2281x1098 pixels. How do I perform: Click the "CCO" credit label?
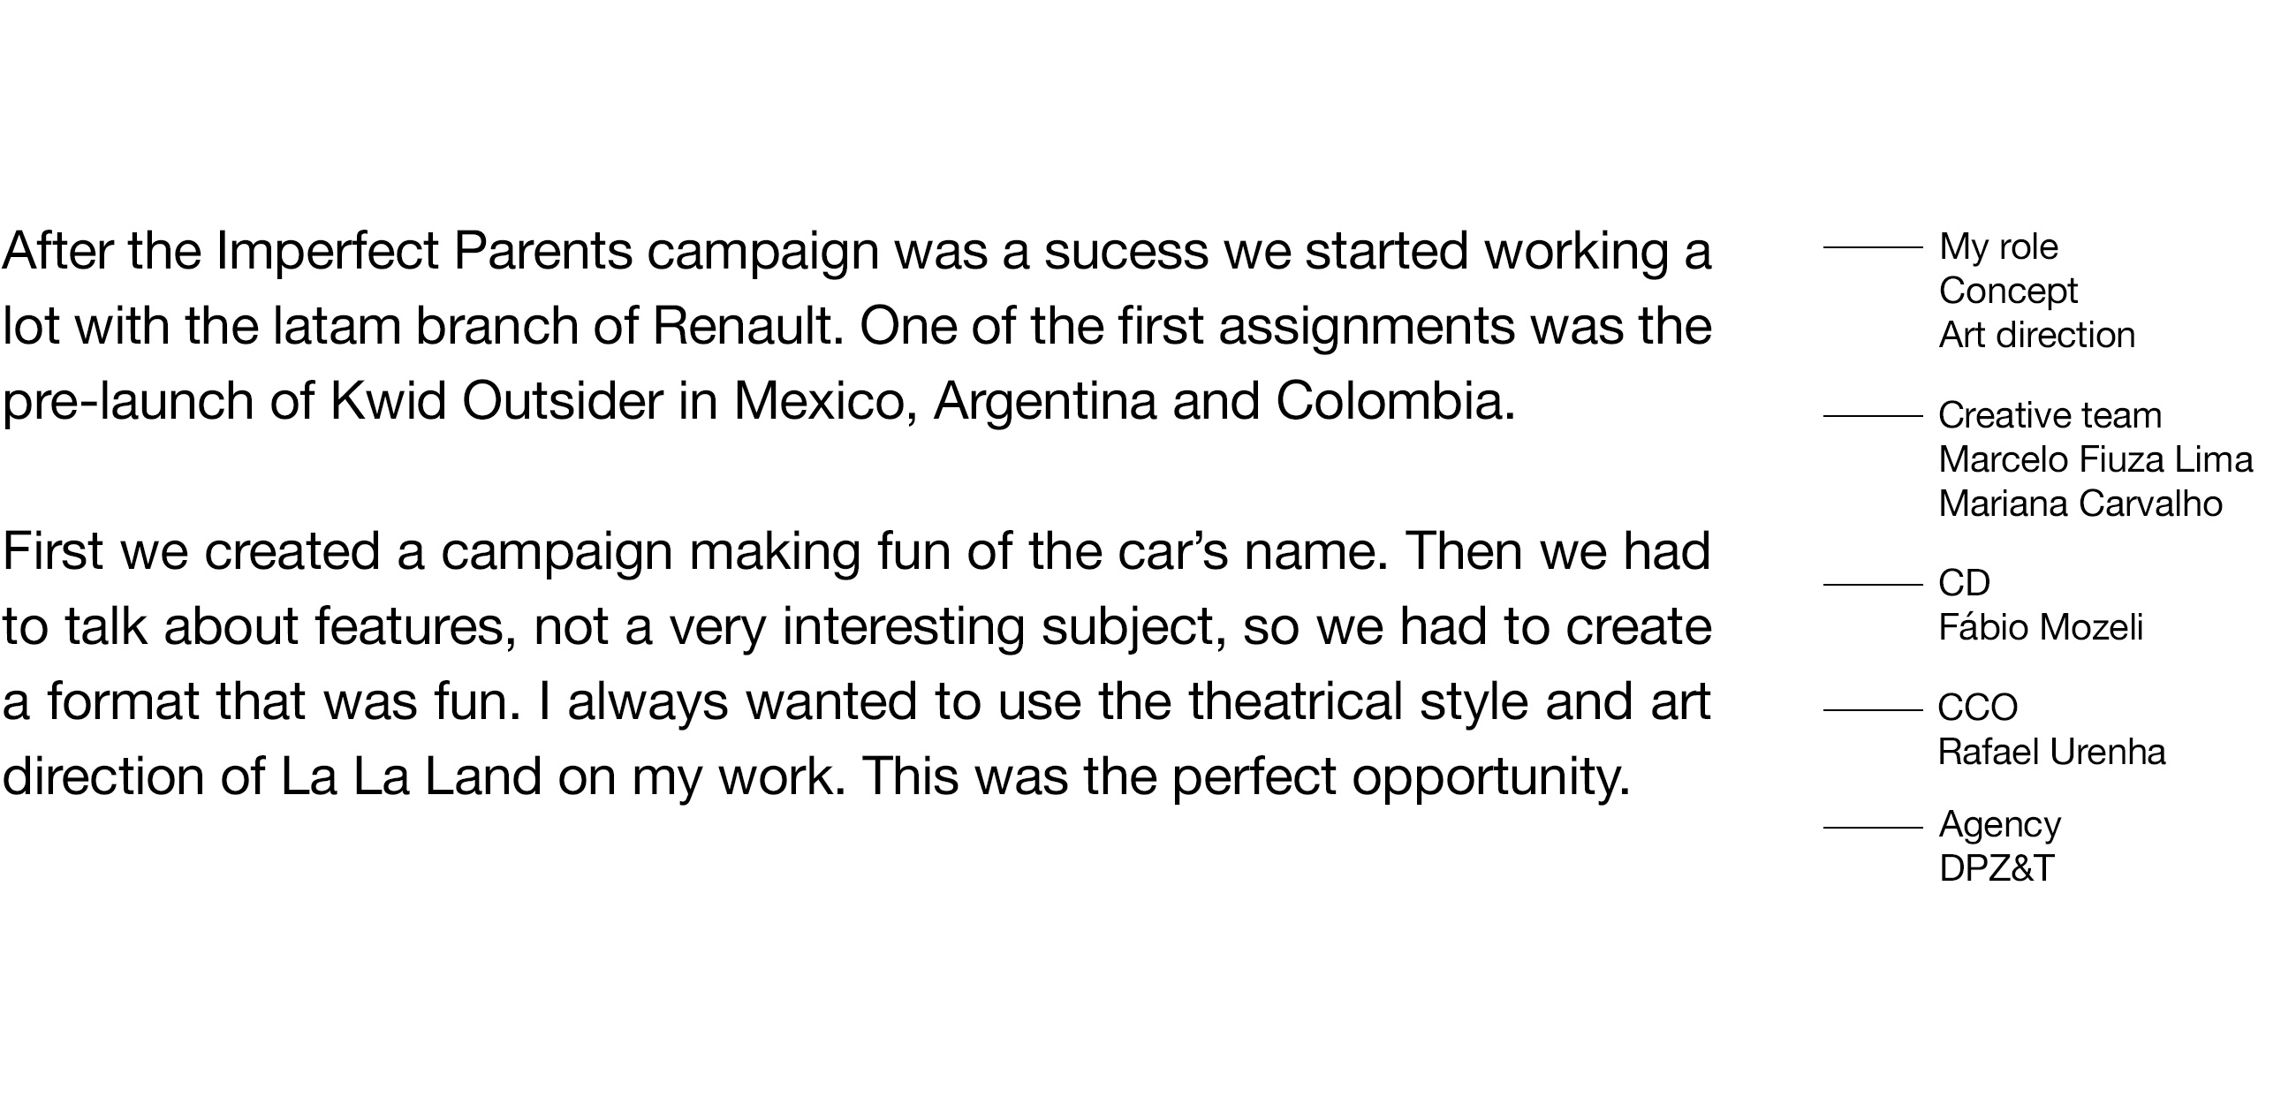tap(1978, 708)
